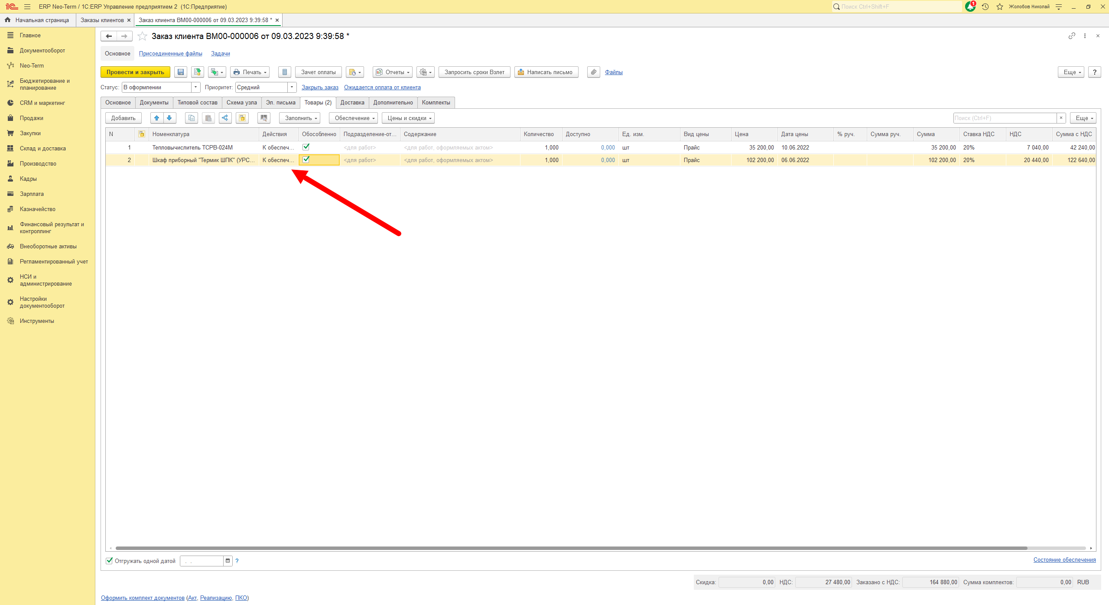This screenshot has width=1109, height=605.
Task: Expand the Статус dropdown
Action: (x=195, y=87)
